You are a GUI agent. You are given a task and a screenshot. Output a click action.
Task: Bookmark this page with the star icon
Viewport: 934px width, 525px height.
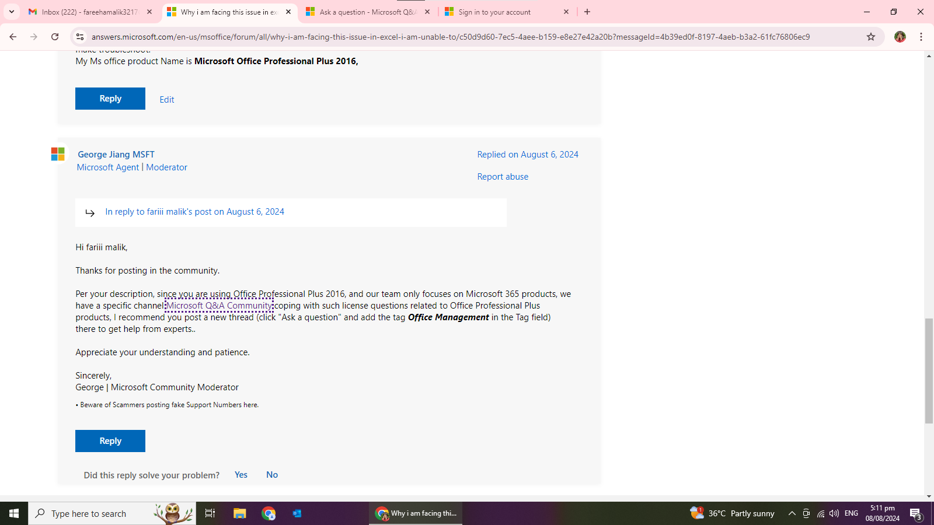point(871,37)
